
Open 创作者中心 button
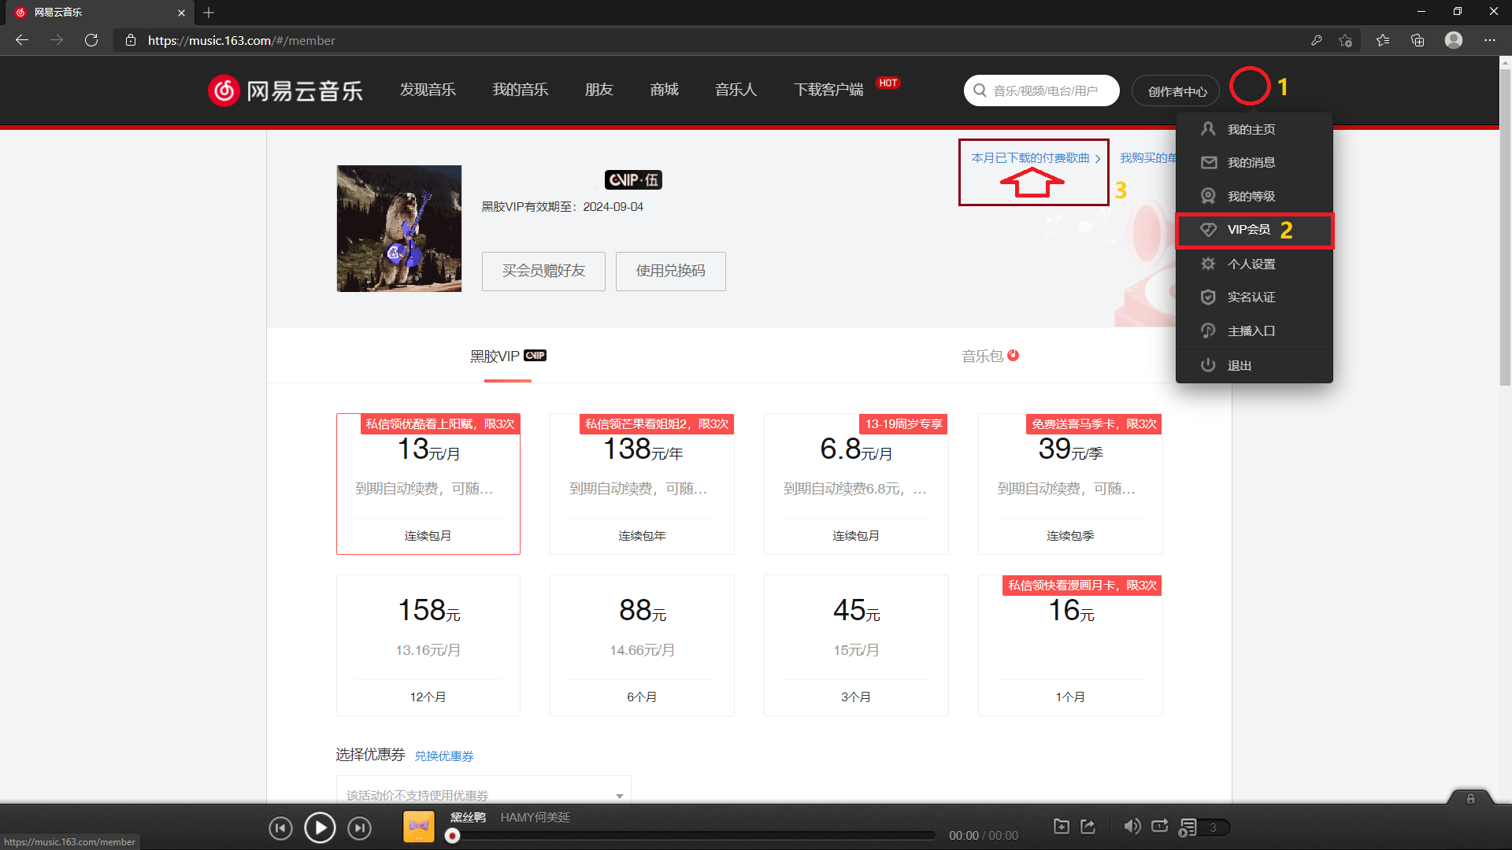1177,91
